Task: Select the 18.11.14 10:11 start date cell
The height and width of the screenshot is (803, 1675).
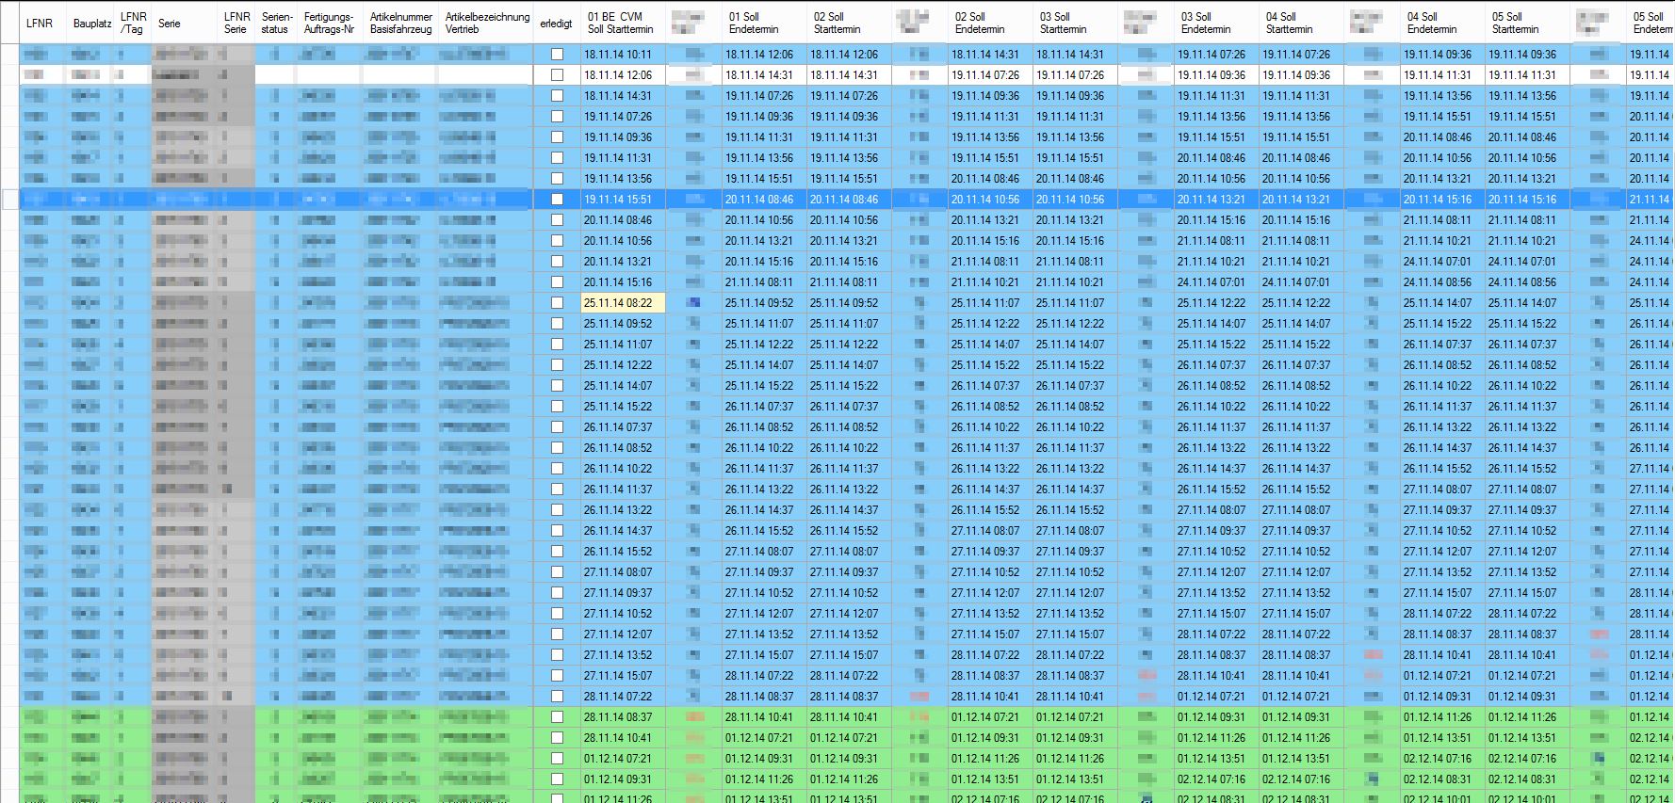Action: (x=622, y=55)
